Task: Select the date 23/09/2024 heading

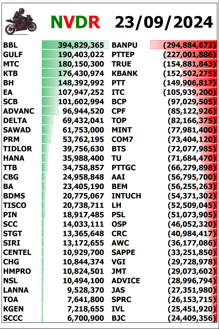Action: pos(164,22)
